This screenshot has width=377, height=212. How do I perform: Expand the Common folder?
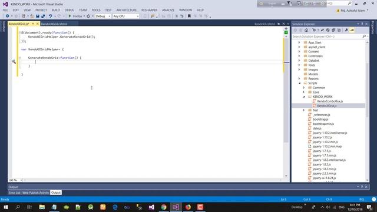tap(304, 88)
